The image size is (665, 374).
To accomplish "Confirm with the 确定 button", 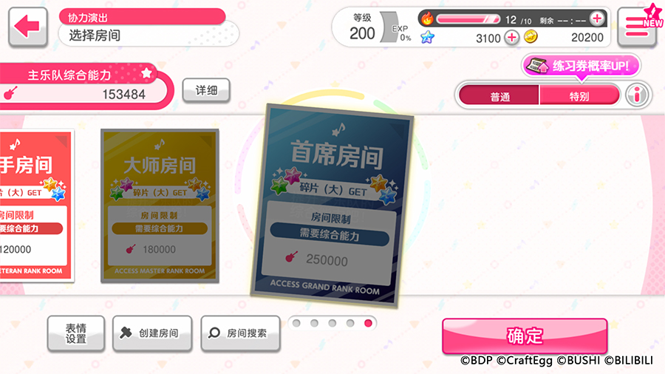I will pos(525,336).
